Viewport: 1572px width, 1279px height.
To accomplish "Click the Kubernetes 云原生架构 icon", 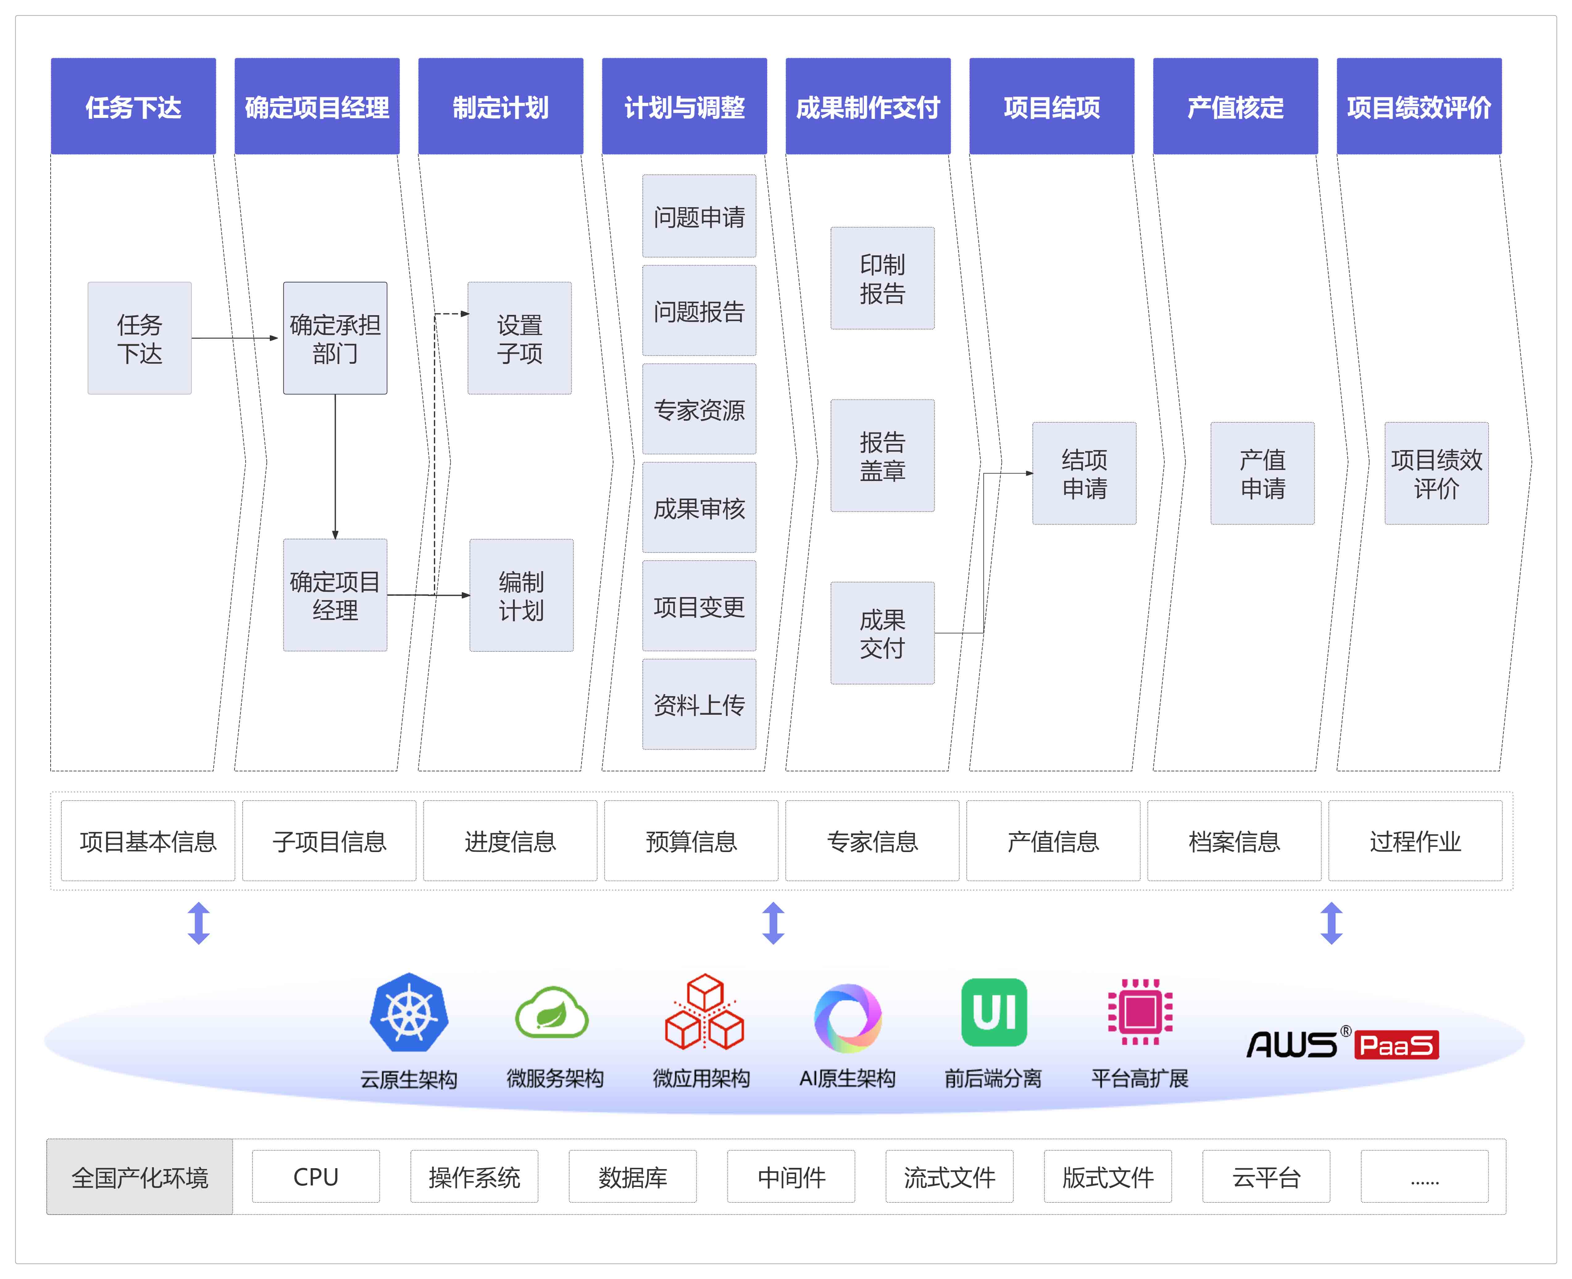I will pyautogui.click(x=409, y=1012).
